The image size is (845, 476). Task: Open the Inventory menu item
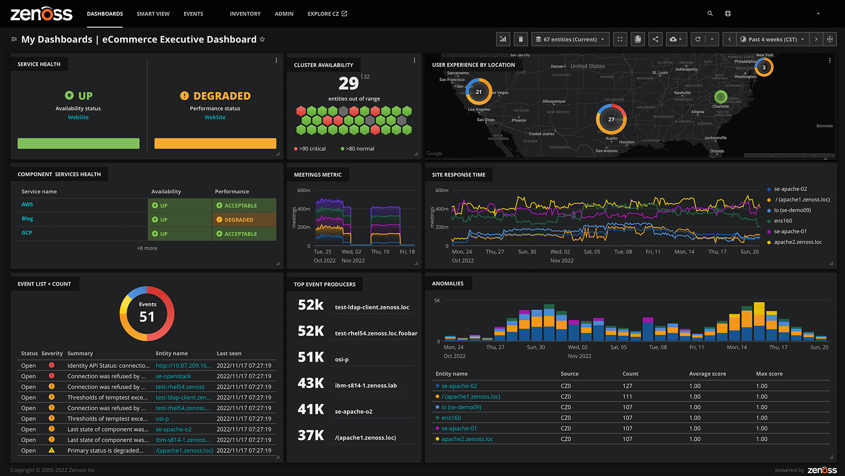[x=245, y=14]
